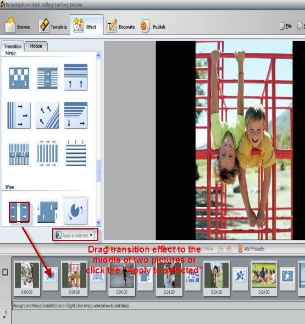Switch to the Transition tab
Screen dimensions: 305x324
(13, 46)
